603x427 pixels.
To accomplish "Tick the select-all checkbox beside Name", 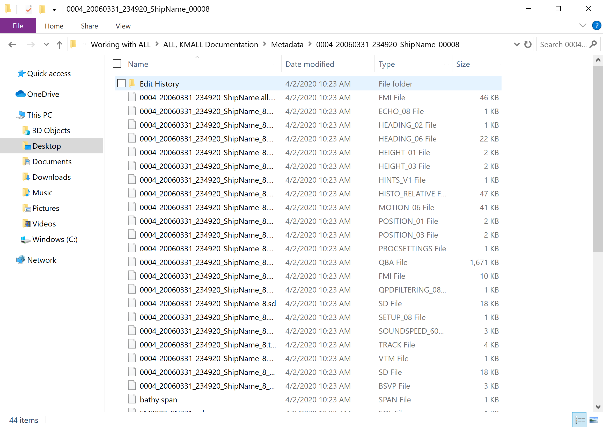I will (117, 64).
